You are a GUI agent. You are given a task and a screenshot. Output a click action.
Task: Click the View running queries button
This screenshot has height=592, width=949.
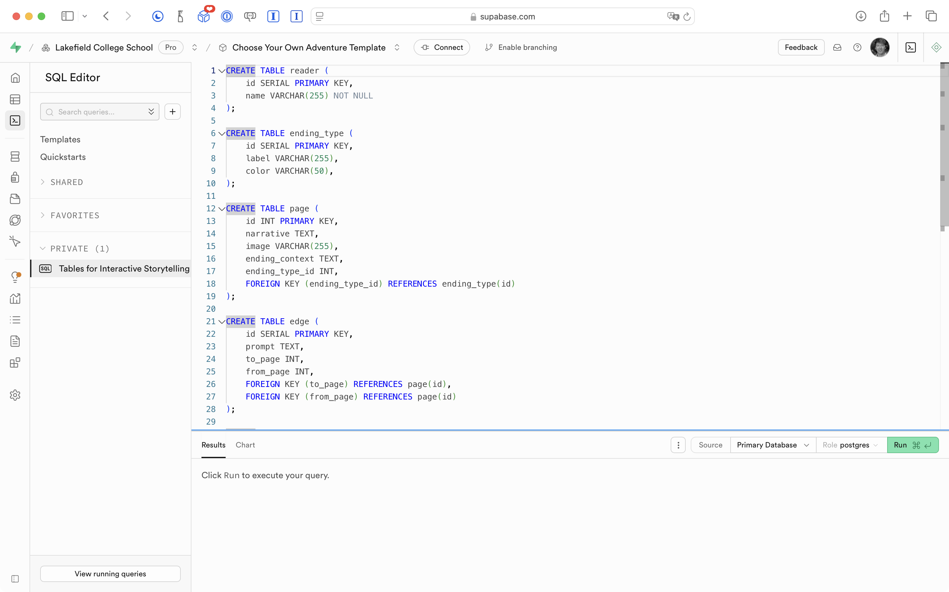point(110,573)
